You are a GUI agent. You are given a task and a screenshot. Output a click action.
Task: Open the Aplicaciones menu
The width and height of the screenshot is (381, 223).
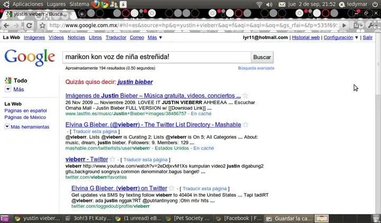click(x=28, y=4)
